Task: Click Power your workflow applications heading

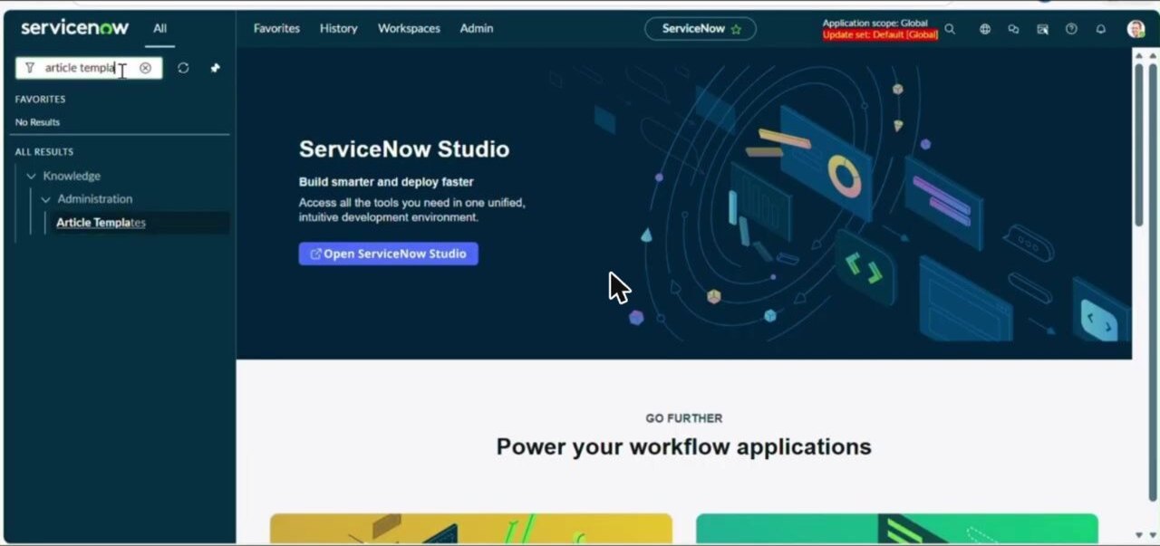Action: click(x=683, y=446)
